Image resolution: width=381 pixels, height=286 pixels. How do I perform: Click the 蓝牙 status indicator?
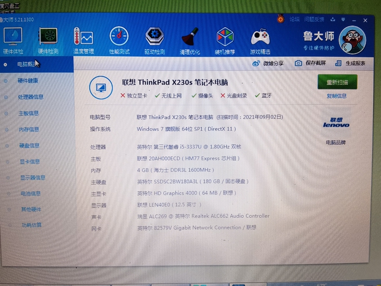tap(263, 95)
